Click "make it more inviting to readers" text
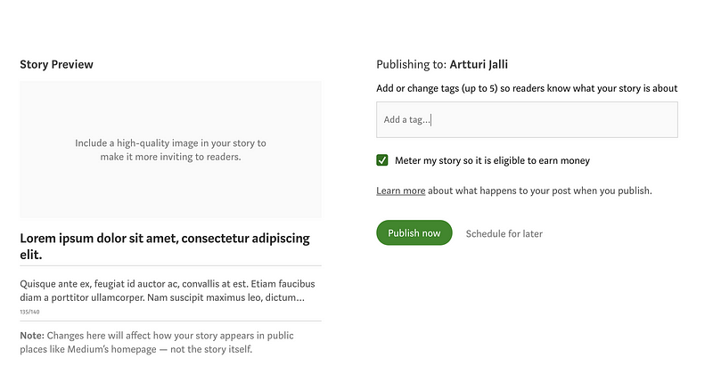 click(170, 157)
